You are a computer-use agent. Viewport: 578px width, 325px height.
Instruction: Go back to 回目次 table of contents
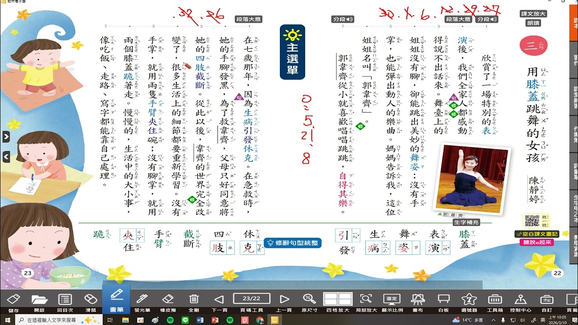(65, 302)
